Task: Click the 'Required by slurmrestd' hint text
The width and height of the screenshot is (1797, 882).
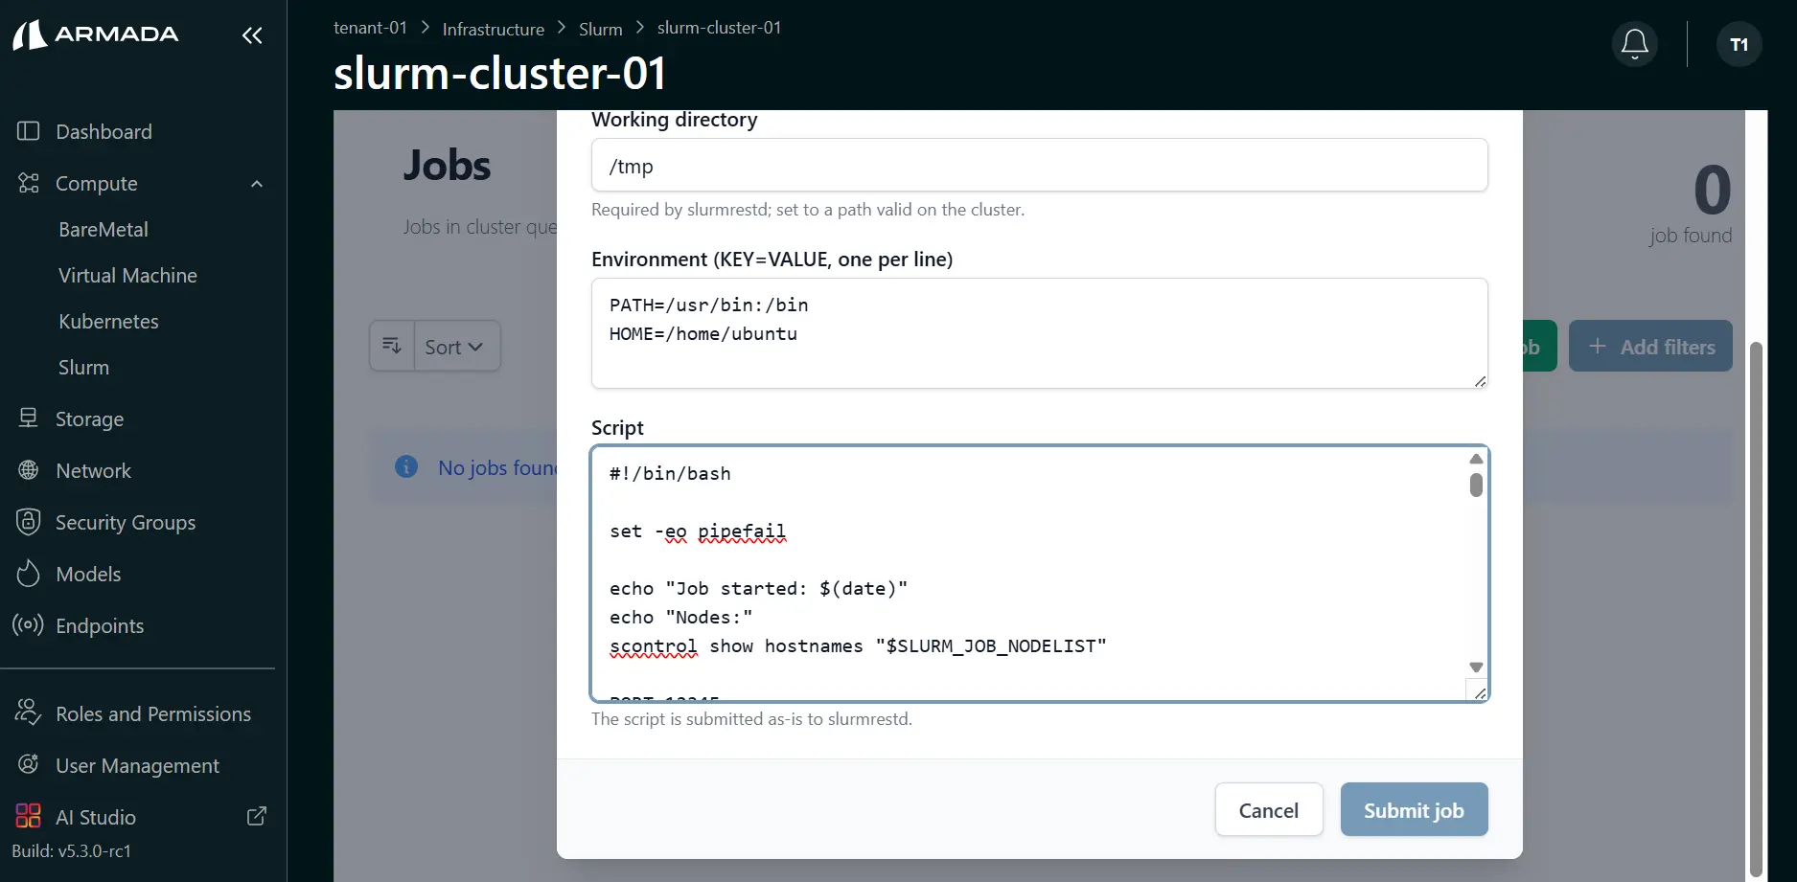Action: (x=808, y=210)
